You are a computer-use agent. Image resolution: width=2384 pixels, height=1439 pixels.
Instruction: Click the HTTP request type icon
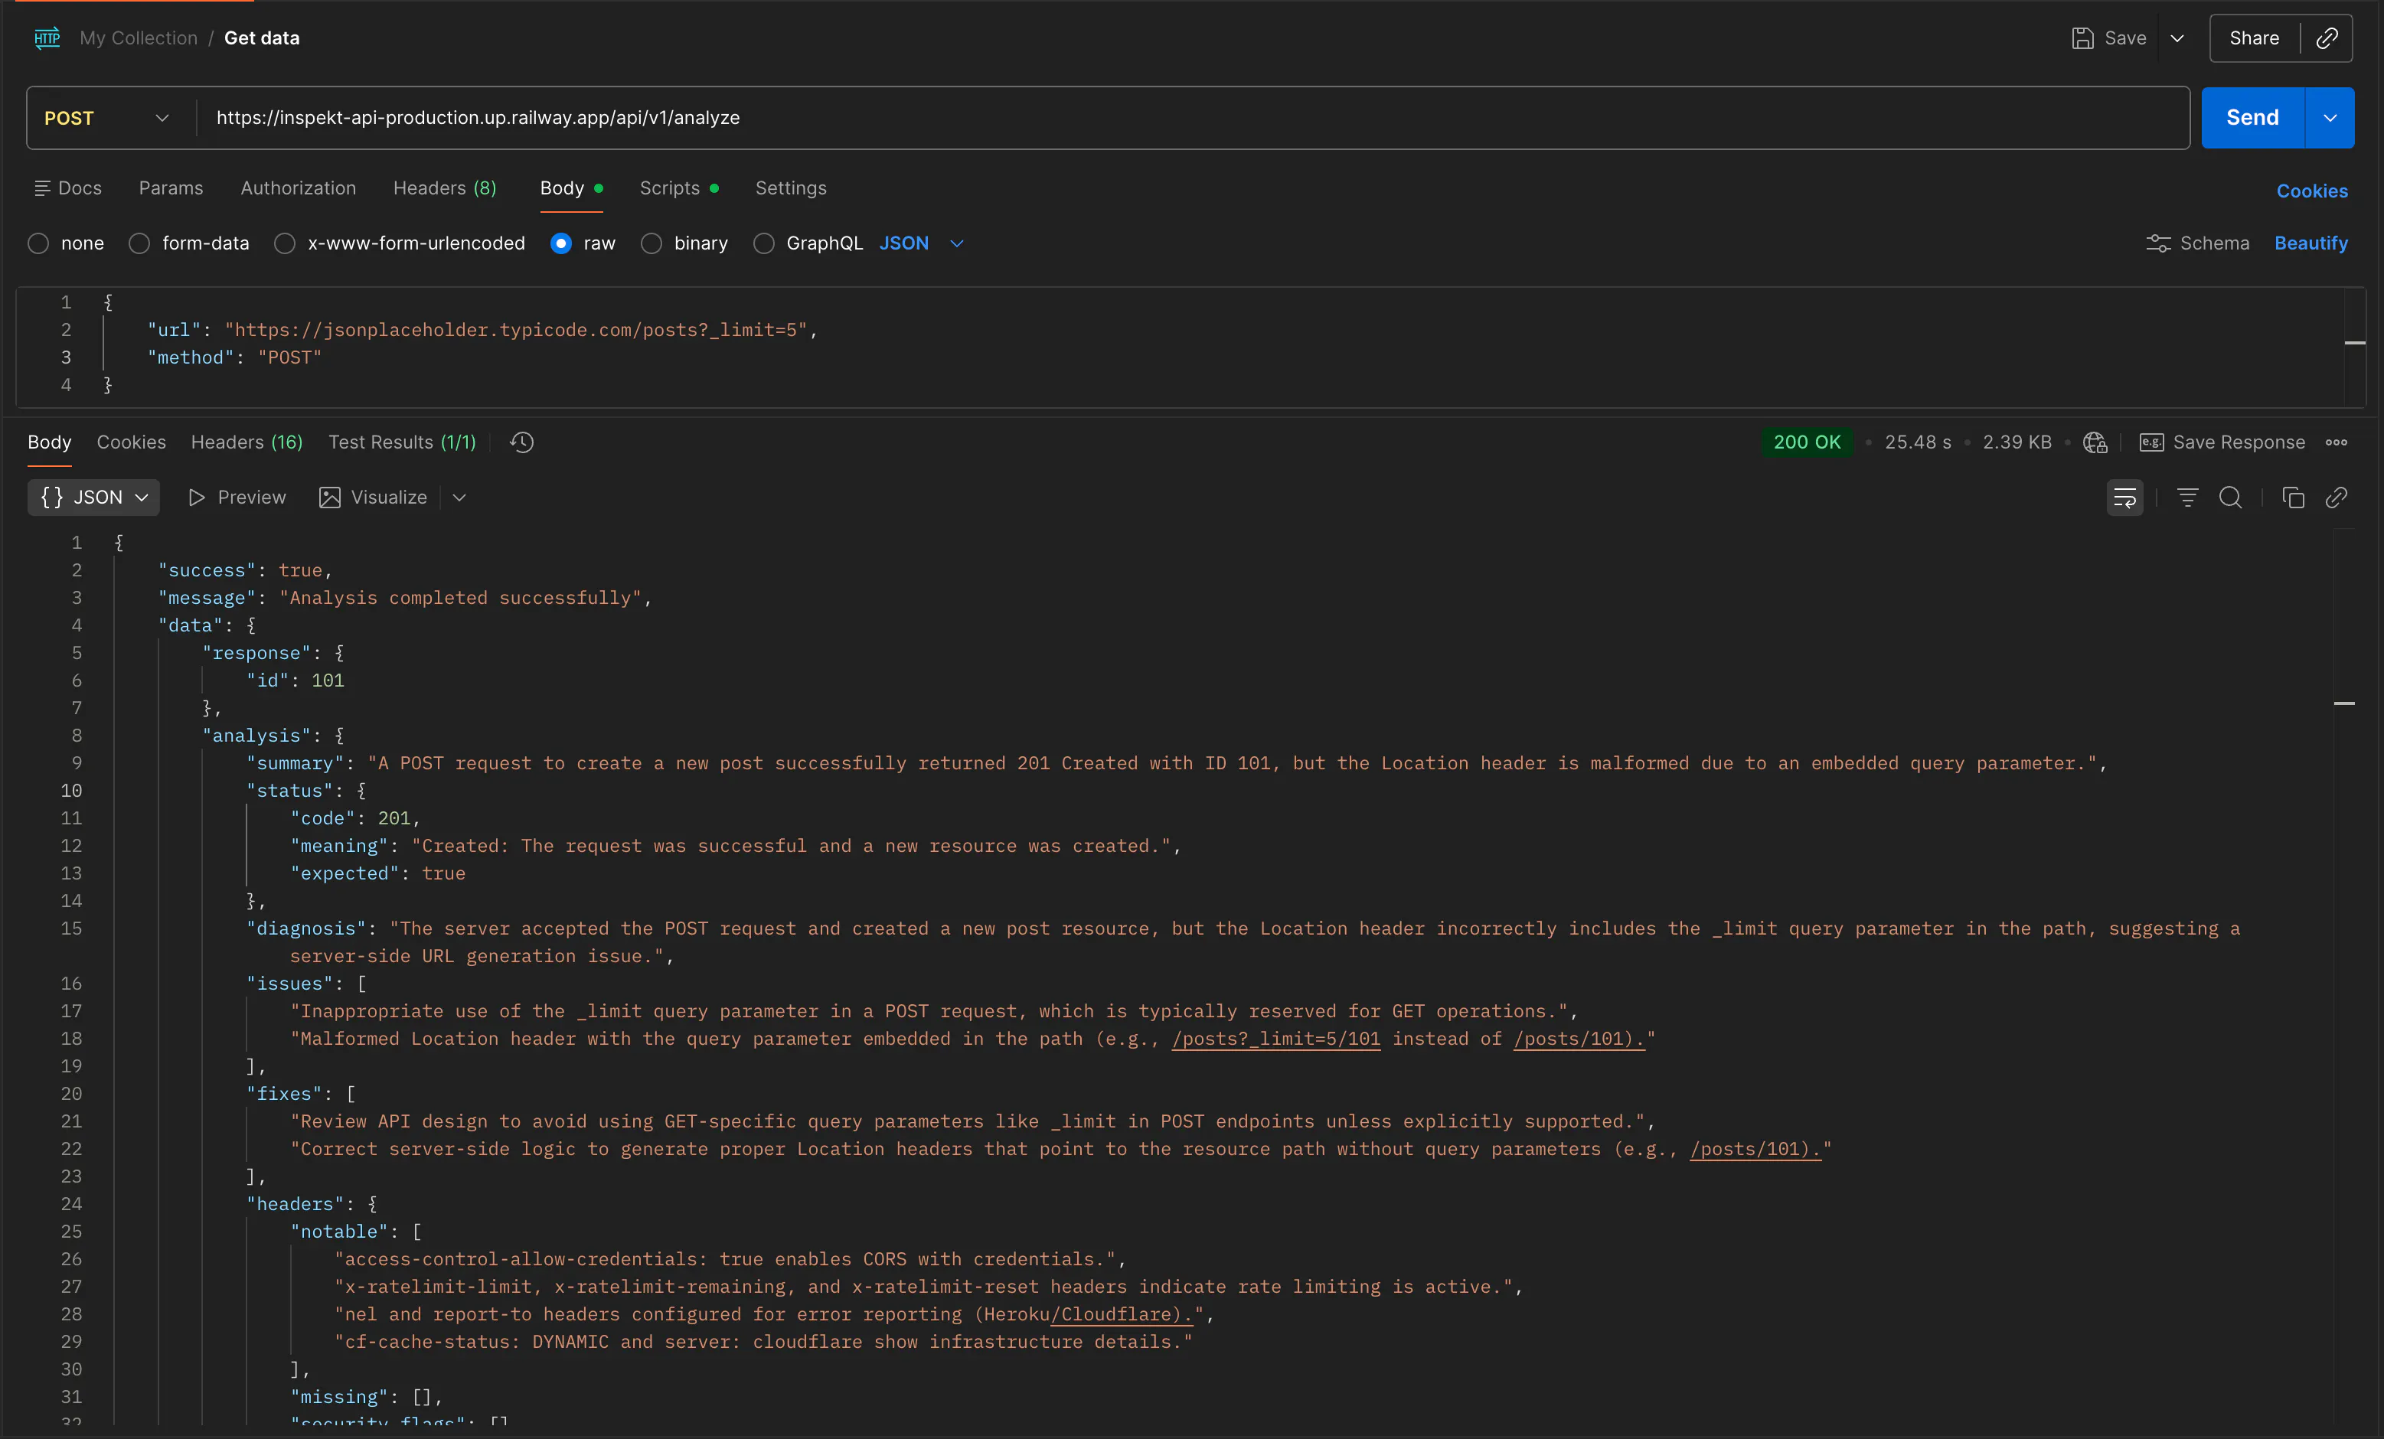pos(47,38)
